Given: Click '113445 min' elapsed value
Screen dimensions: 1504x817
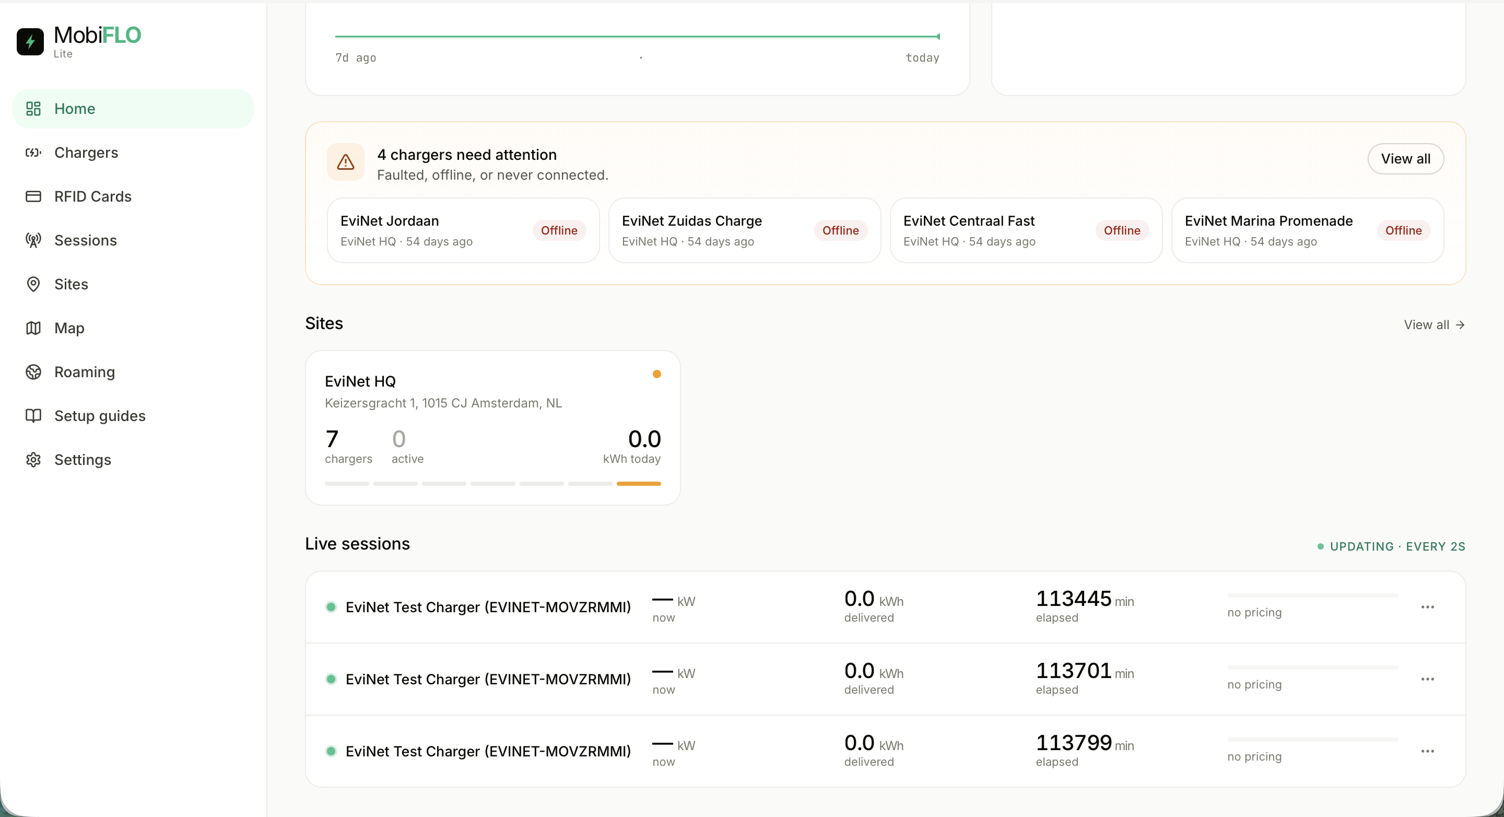Looking at the screenshot, I should point(1084,599).
